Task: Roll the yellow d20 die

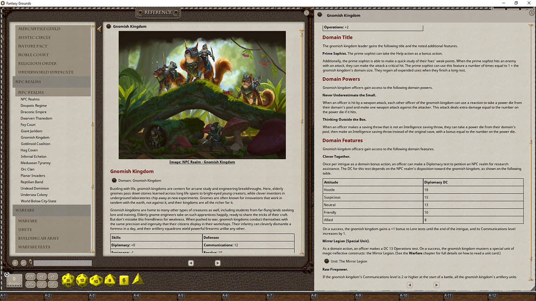Action: [67, 281]
